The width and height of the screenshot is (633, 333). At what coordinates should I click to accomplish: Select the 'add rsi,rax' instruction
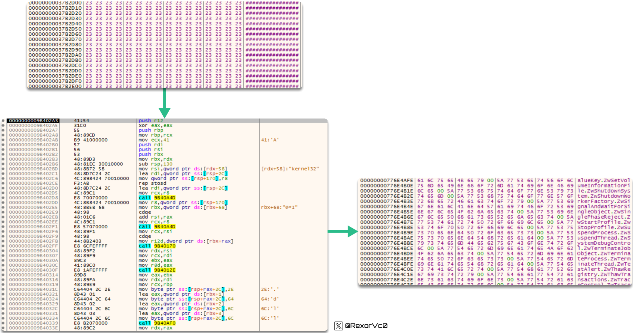point(155,217)
